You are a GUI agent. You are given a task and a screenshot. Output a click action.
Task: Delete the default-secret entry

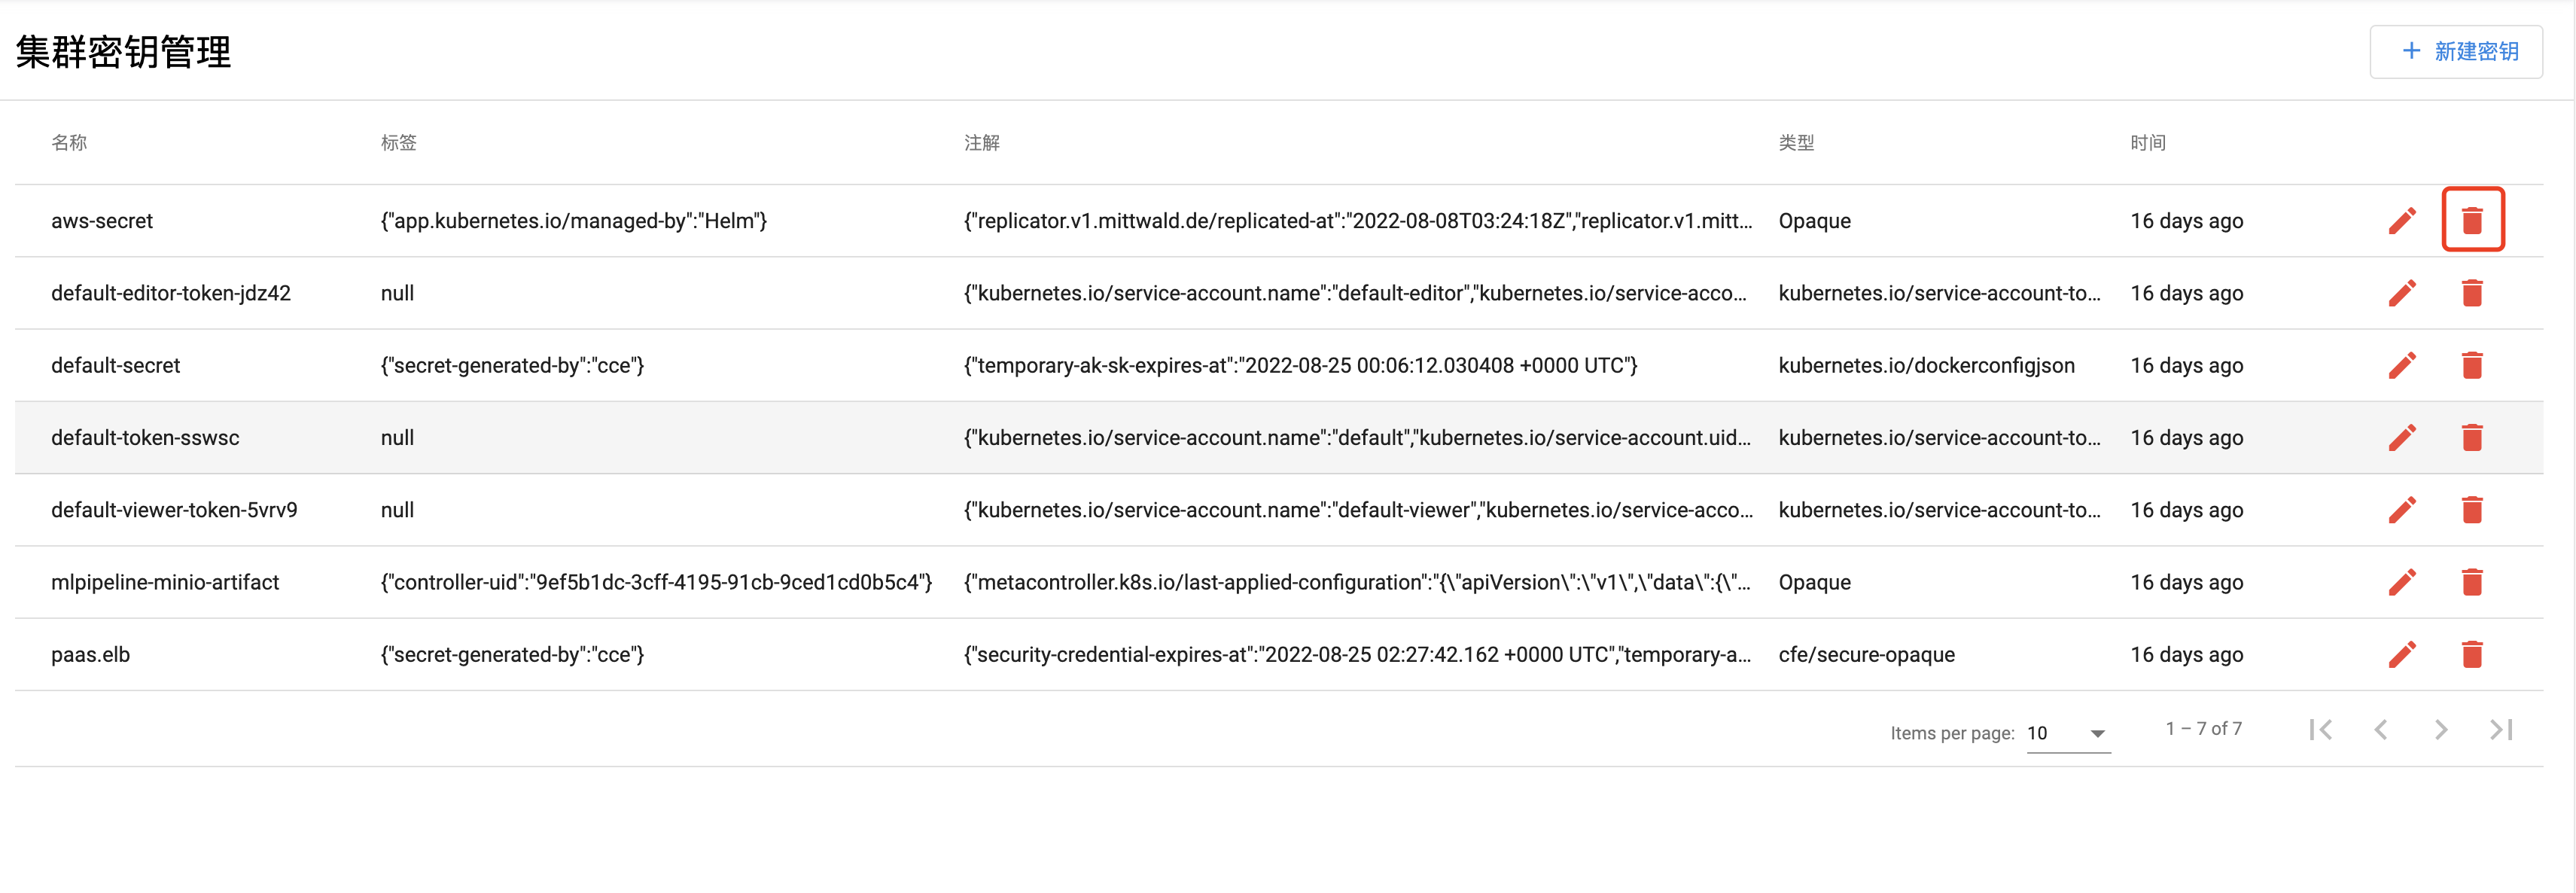2472,365
